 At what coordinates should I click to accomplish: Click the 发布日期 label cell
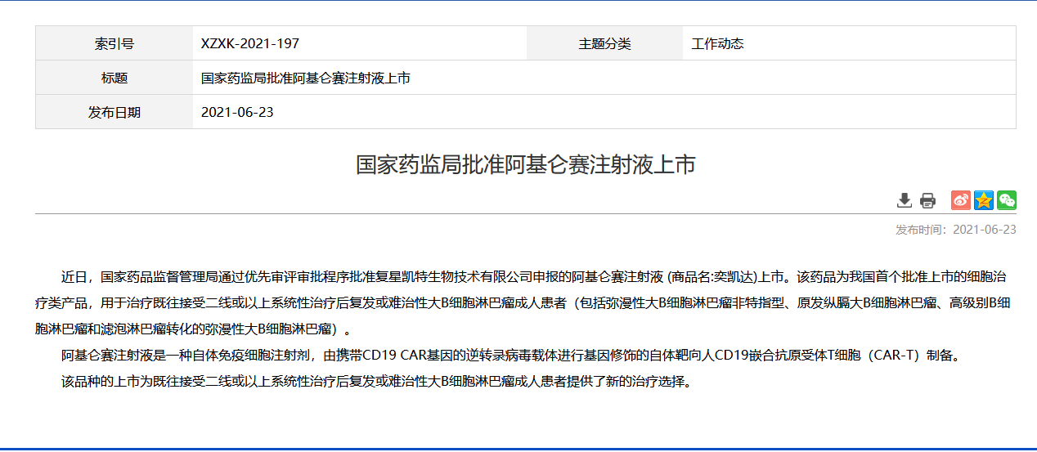click(x=114, y=112)
